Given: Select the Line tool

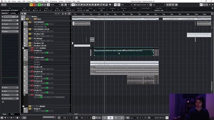Looking at the screenshot, I should pyautogui.click(x=101, y=5).
